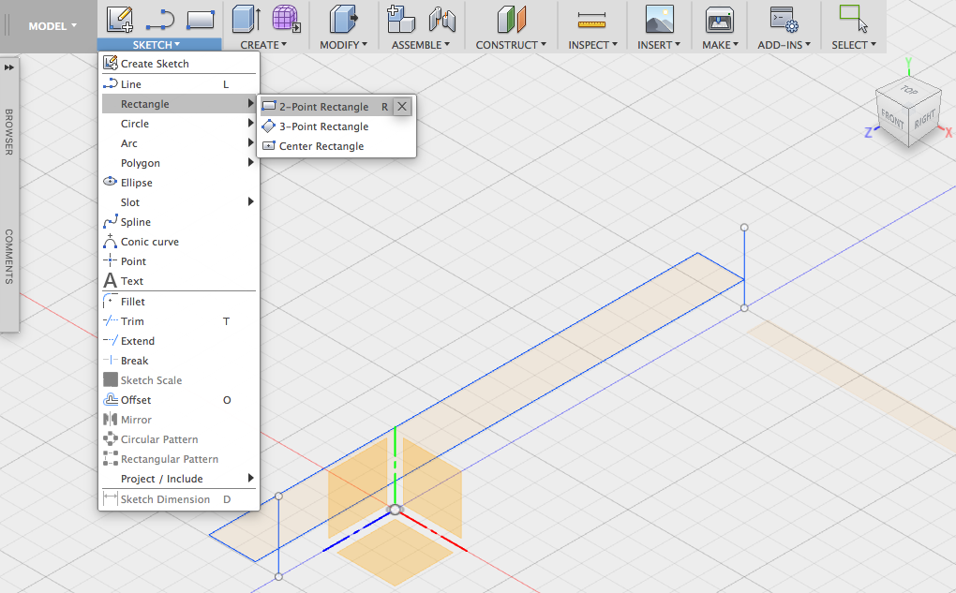Click Create Sketch in the dropdown menu
The image size is (956, 593).
click(179, 64)
